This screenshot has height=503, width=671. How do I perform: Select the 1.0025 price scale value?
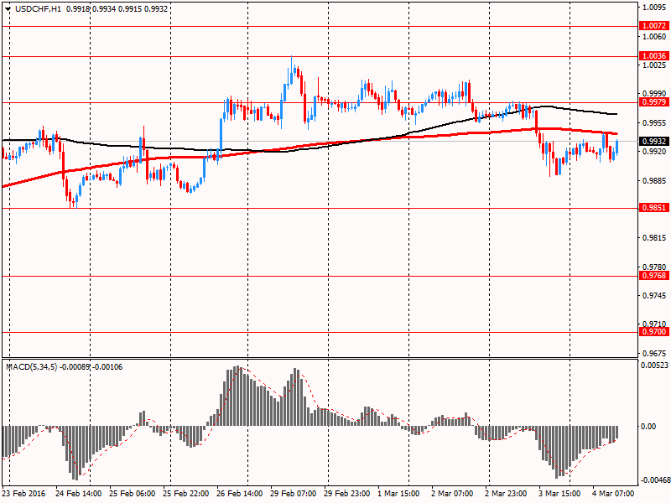655,65
